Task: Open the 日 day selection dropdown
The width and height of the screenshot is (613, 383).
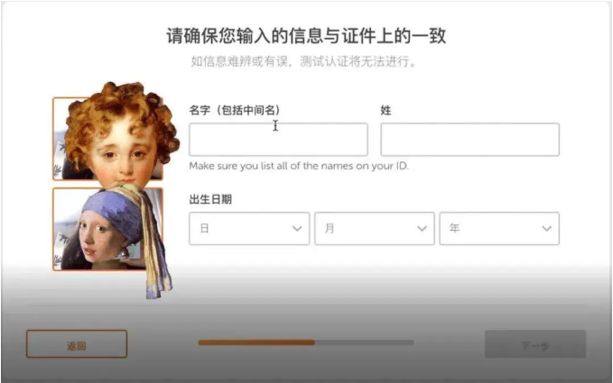Action: 249,229
